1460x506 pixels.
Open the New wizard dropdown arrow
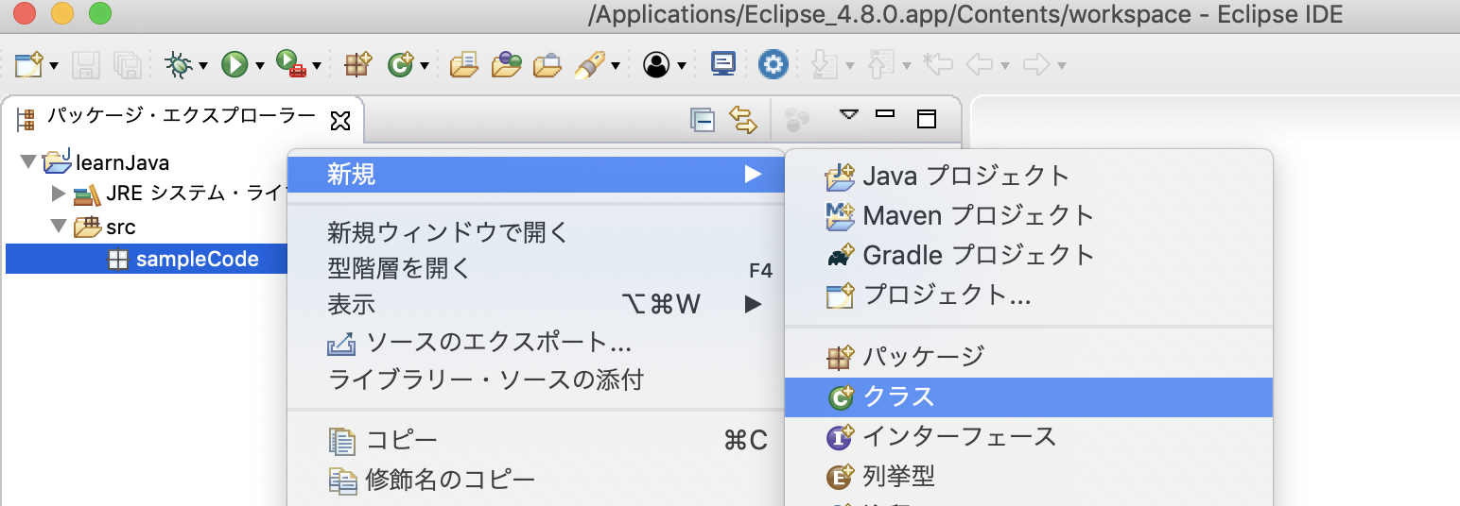[x=54, y=66]
